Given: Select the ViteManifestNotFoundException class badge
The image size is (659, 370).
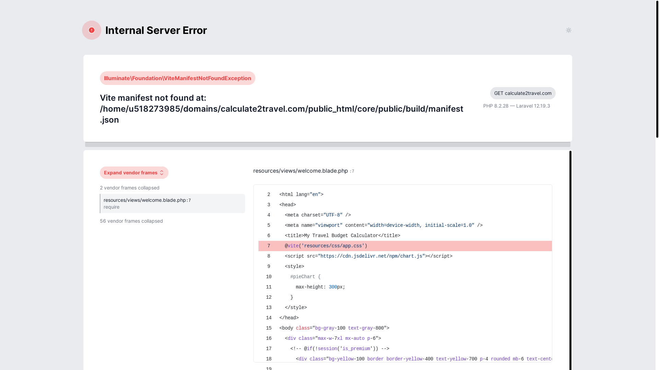Looking at the screenshot, I should 177,78.
